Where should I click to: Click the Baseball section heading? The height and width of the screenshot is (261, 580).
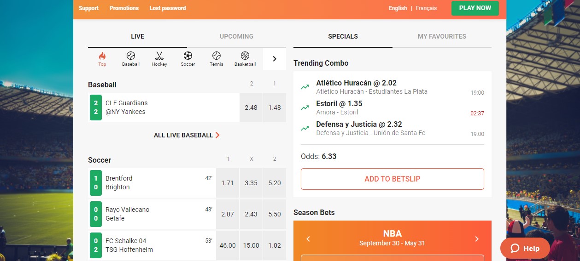pos(102,85)
